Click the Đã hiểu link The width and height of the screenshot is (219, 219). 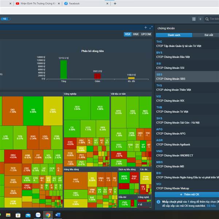[211, 206]
